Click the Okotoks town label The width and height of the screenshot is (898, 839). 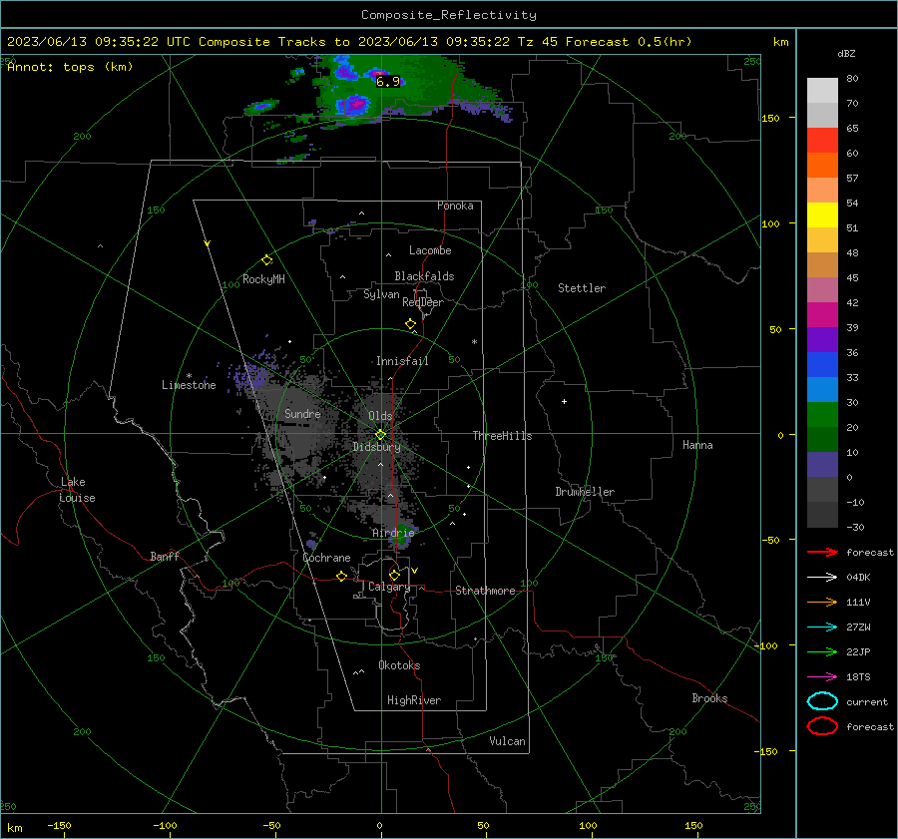(x=399, y=665)
